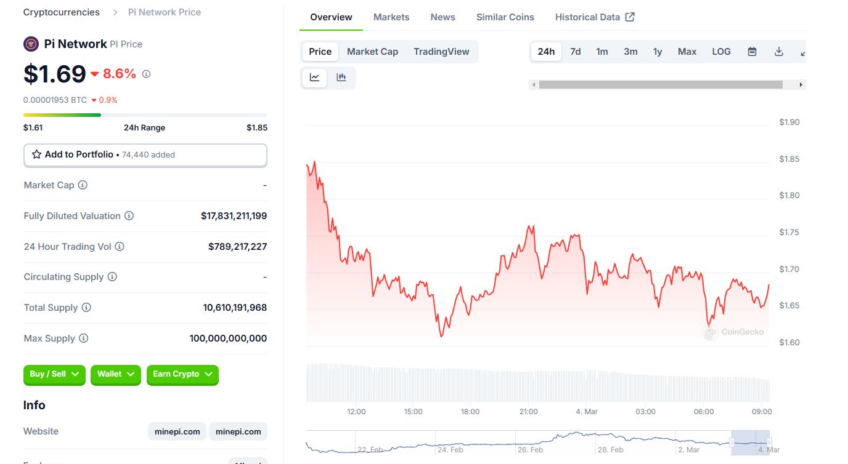
Task: Click the scrollbar left arrow
Action: (534, 85)
